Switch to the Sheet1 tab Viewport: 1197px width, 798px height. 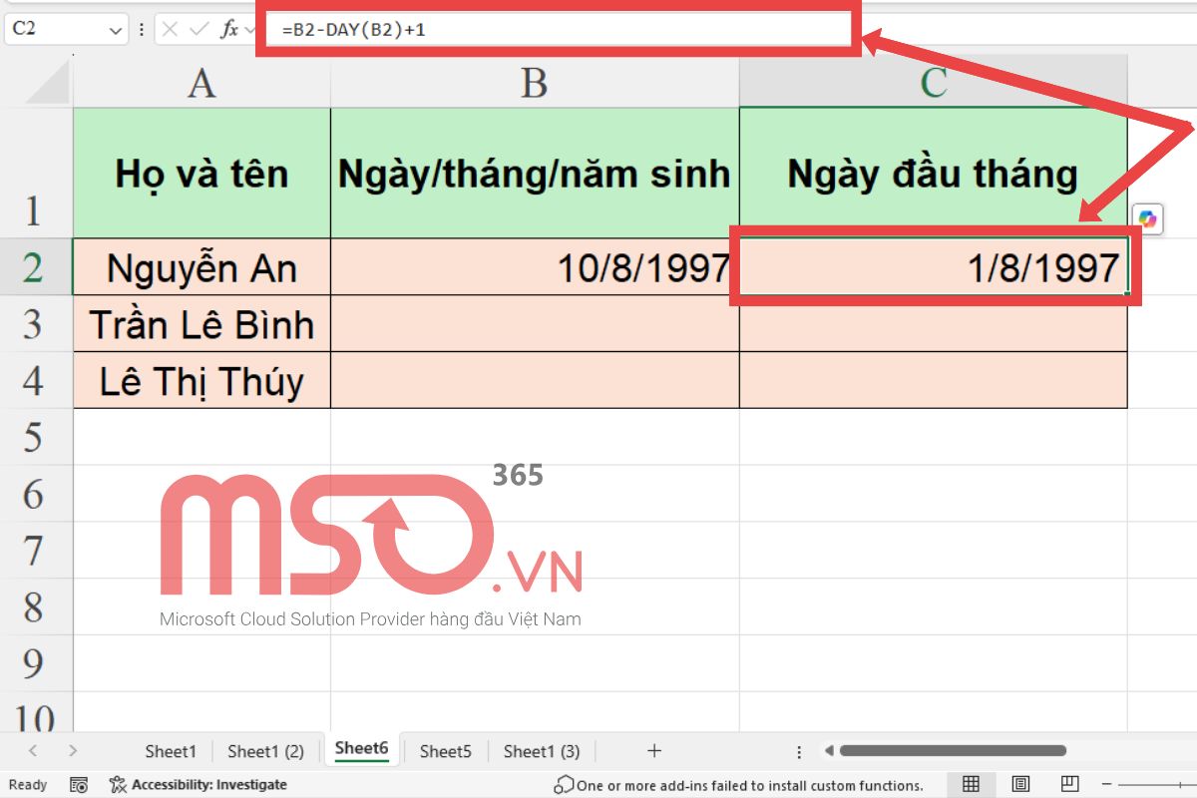pyautogui.click(x=171, y=751)
